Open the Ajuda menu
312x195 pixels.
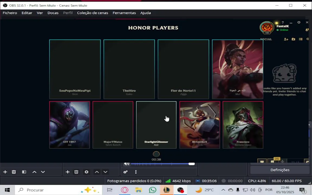pos(145,13)
